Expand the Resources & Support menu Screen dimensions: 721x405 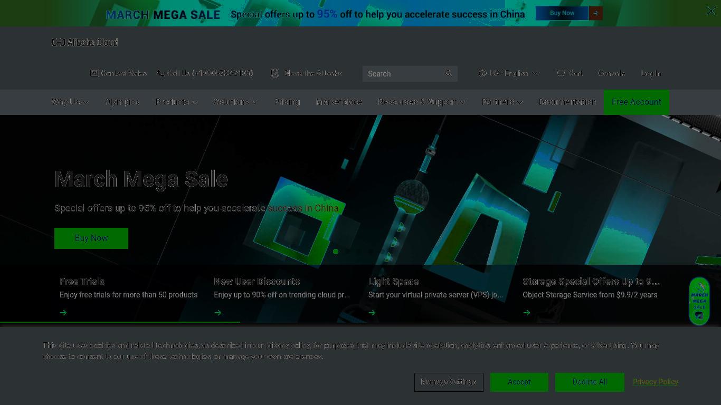(x=422, y=102)
